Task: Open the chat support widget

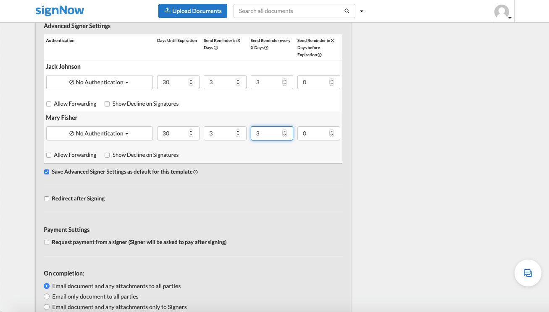Action: point(528,273)
